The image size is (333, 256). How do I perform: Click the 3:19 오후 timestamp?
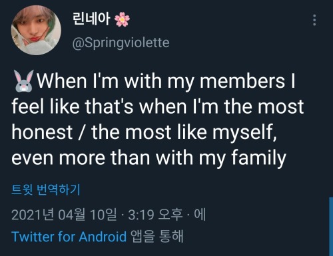(x=155, y=215)
